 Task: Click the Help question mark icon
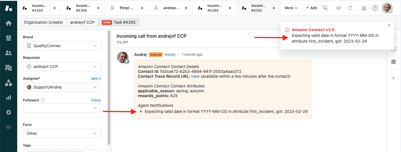click(x=375, y=8)
